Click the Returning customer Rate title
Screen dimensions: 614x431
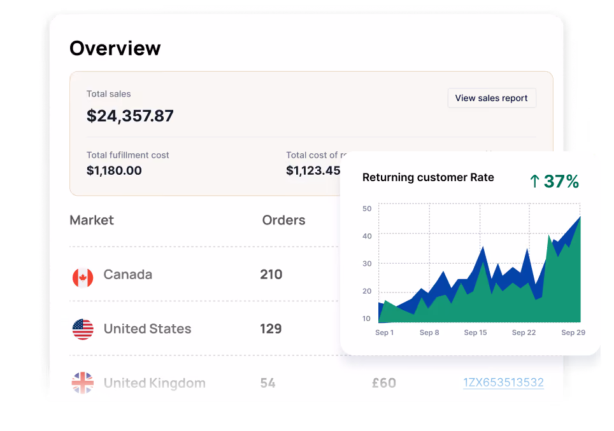[428, 177]
